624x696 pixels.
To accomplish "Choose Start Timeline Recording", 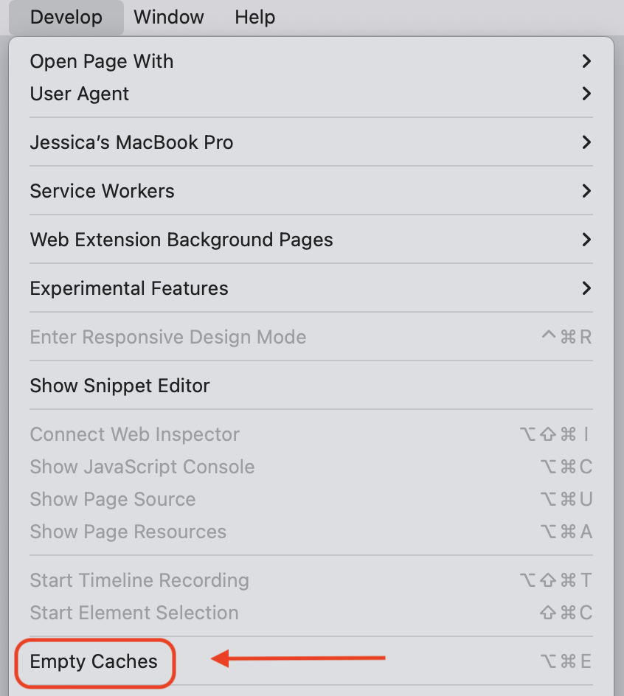I will point(139,580).
